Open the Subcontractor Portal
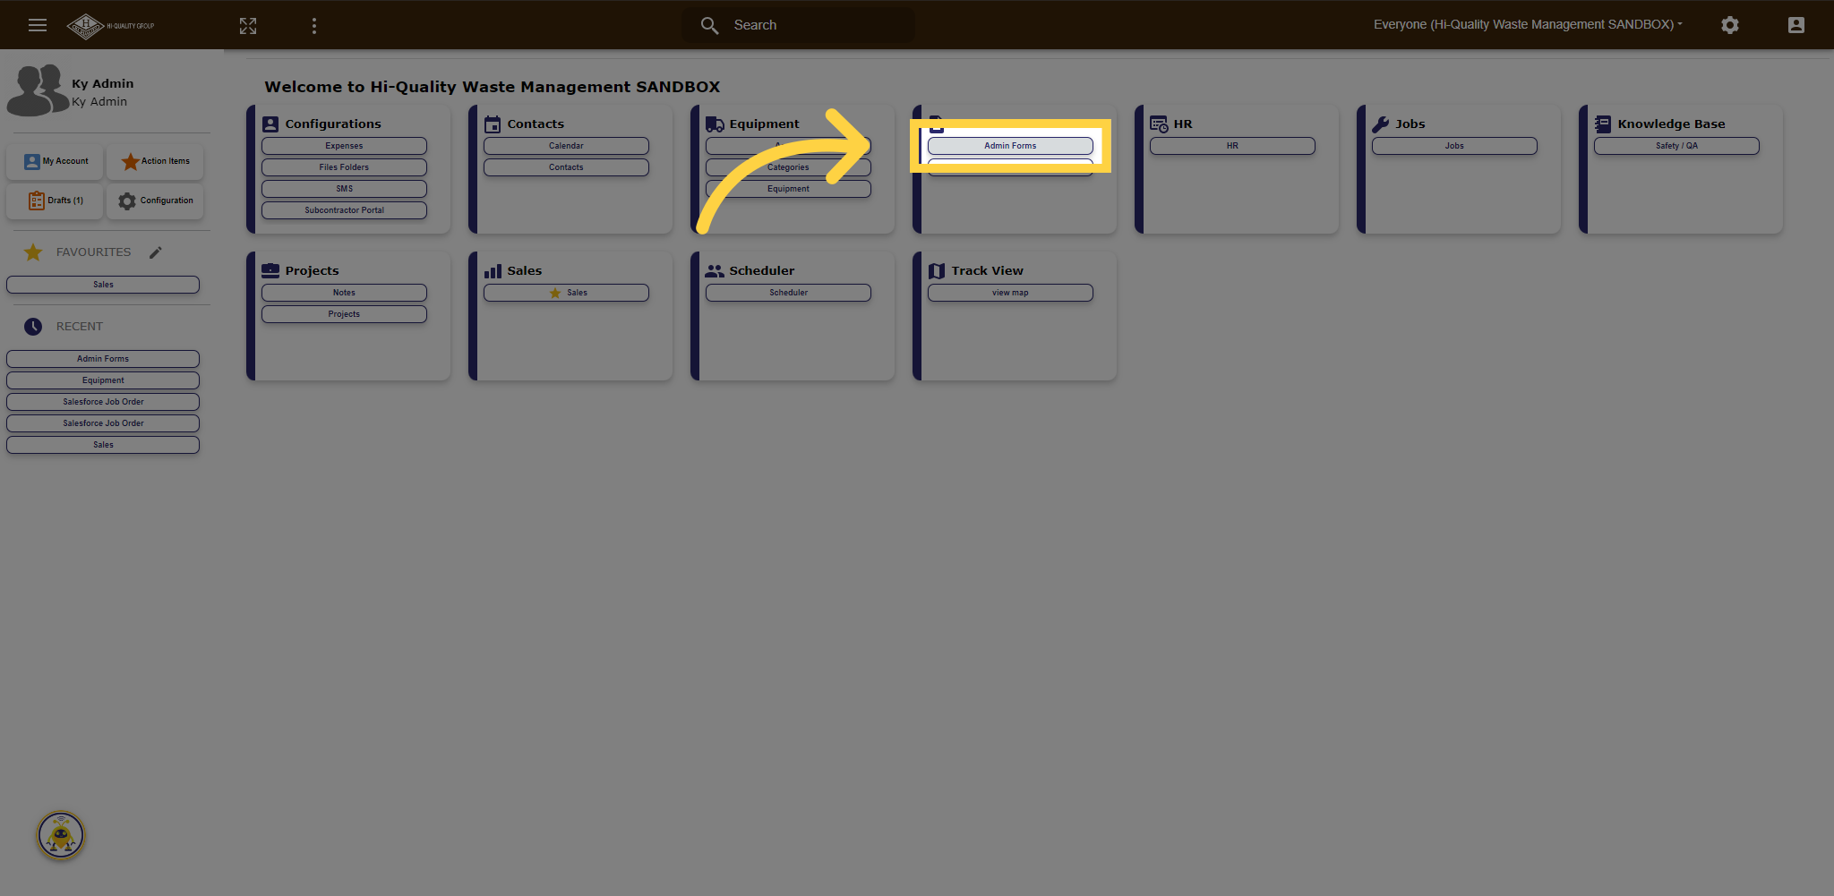 tap(344, 210)
